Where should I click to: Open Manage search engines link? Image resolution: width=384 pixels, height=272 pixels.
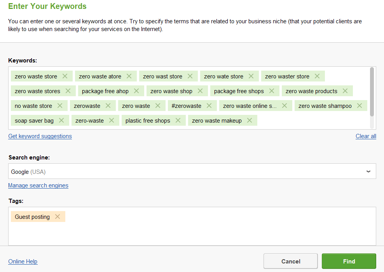point(38,185)
